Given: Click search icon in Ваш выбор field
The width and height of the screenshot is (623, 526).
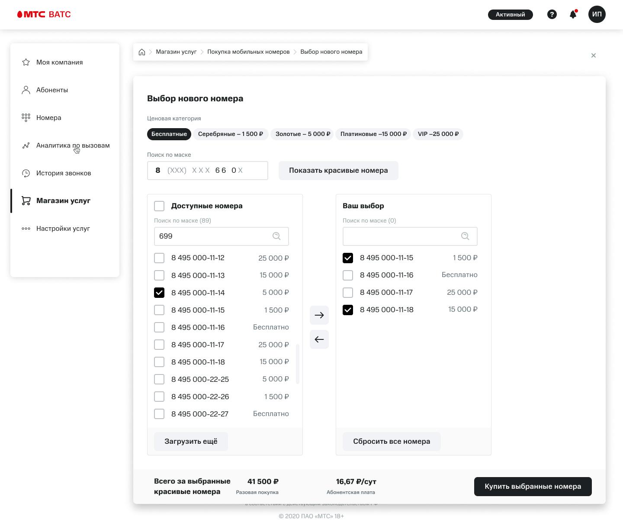Looking at the screenshot, I should [465, 236].
